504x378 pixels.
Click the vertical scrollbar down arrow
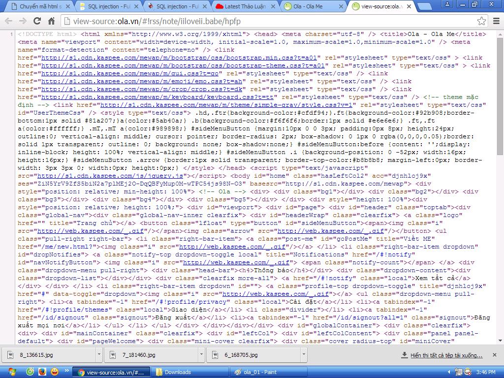pos(500,340)
